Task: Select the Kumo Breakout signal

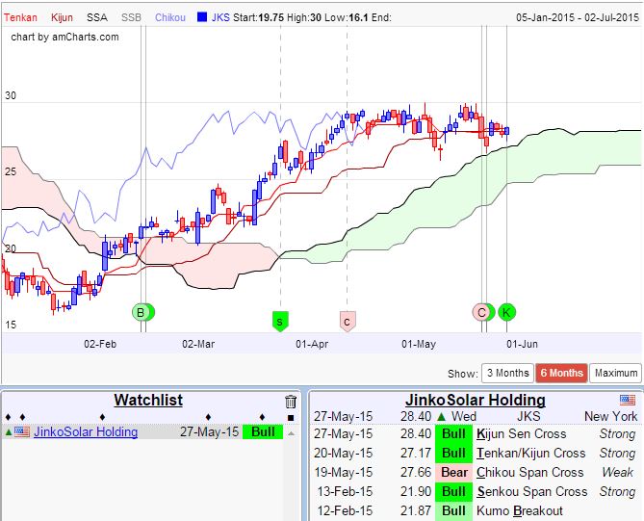Action: (x=520, y=511)
